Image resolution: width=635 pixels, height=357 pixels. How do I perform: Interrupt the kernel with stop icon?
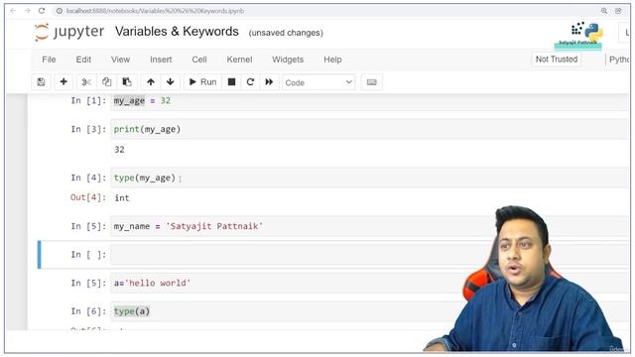pyautogui.click(x=231, y=82)
